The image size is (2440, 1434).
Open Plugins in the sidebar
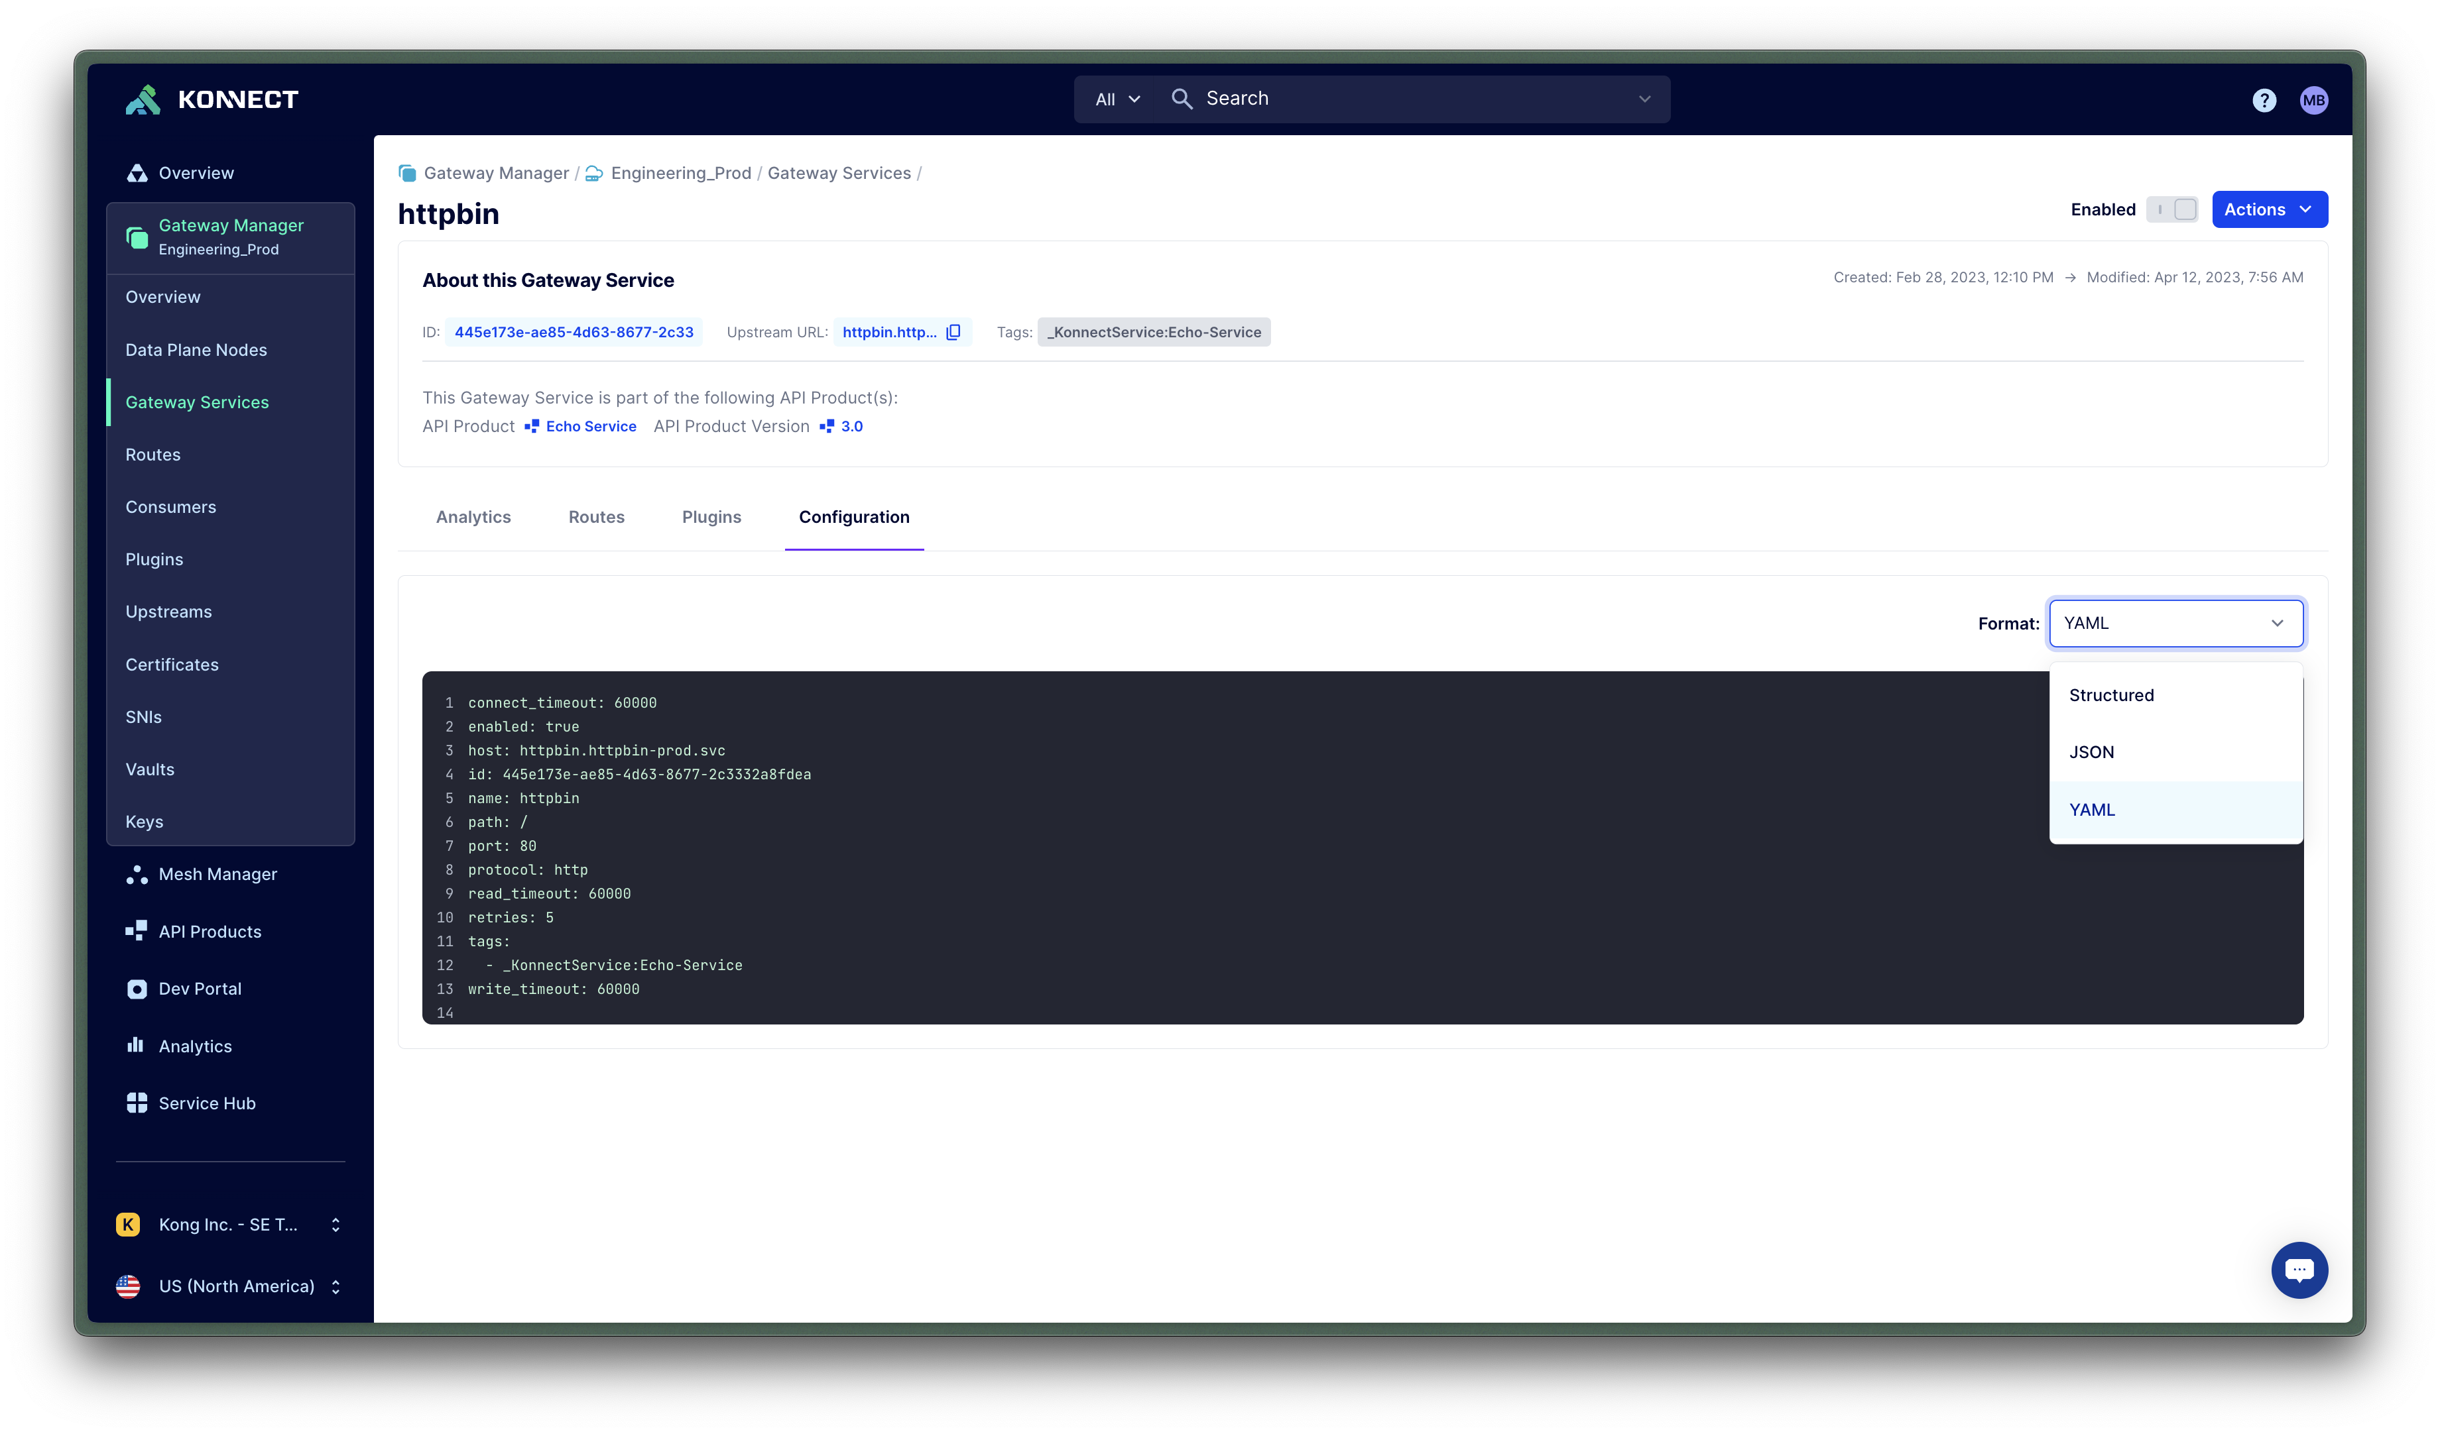point(231,559)
